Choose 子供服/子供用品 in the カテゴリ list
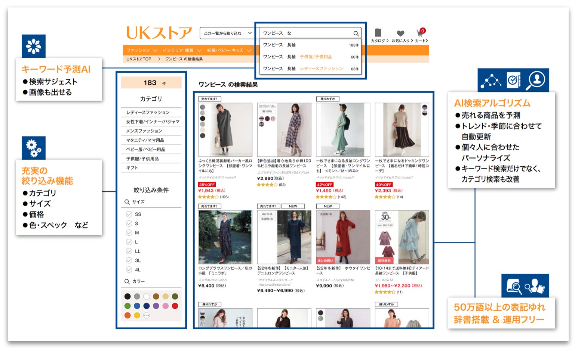Screen dimensions: 578x358 click(x=151, y=159)
